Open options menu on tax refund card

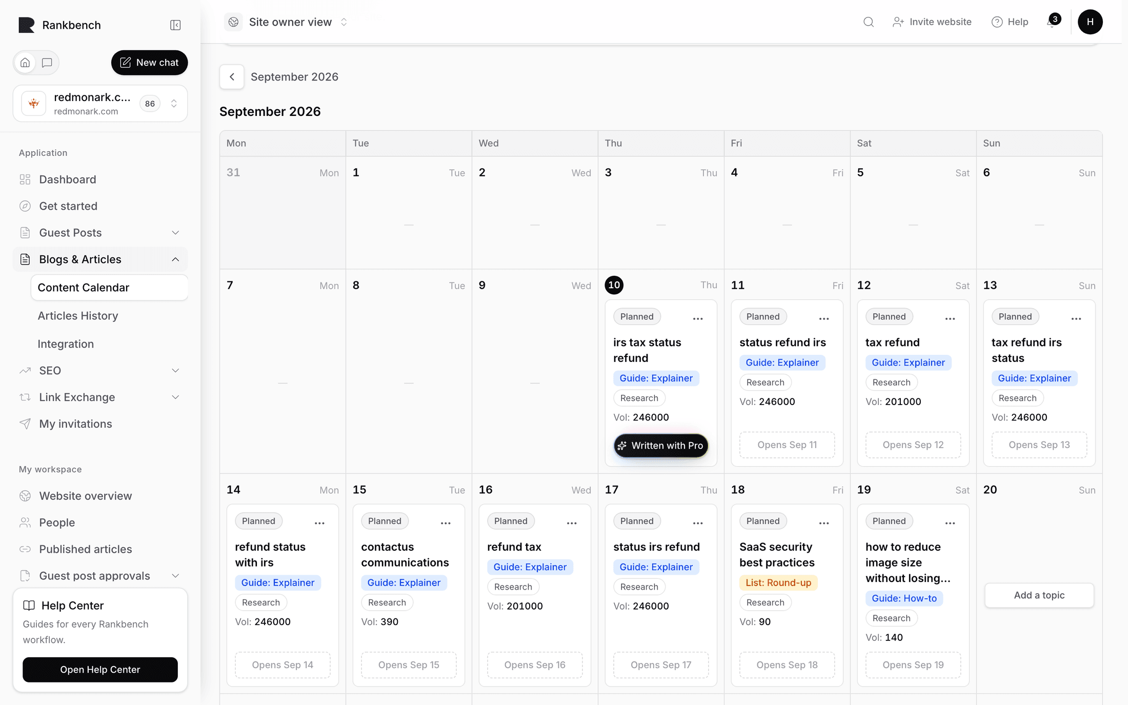(950, 318)
